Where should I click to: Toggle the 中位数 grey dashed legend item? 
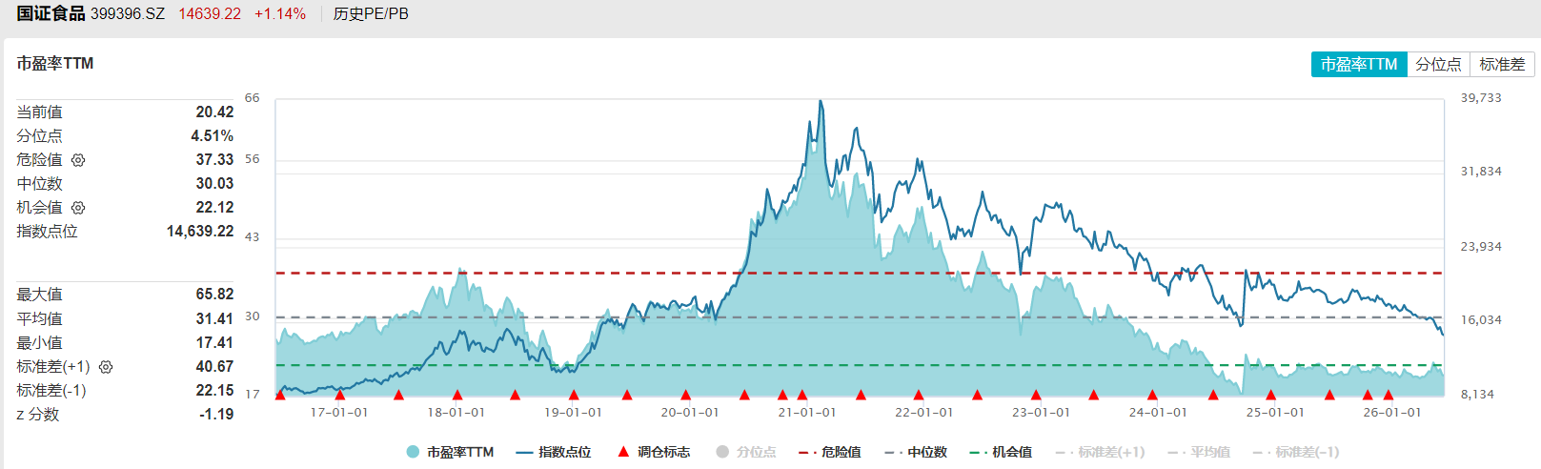tap(916, 452)
